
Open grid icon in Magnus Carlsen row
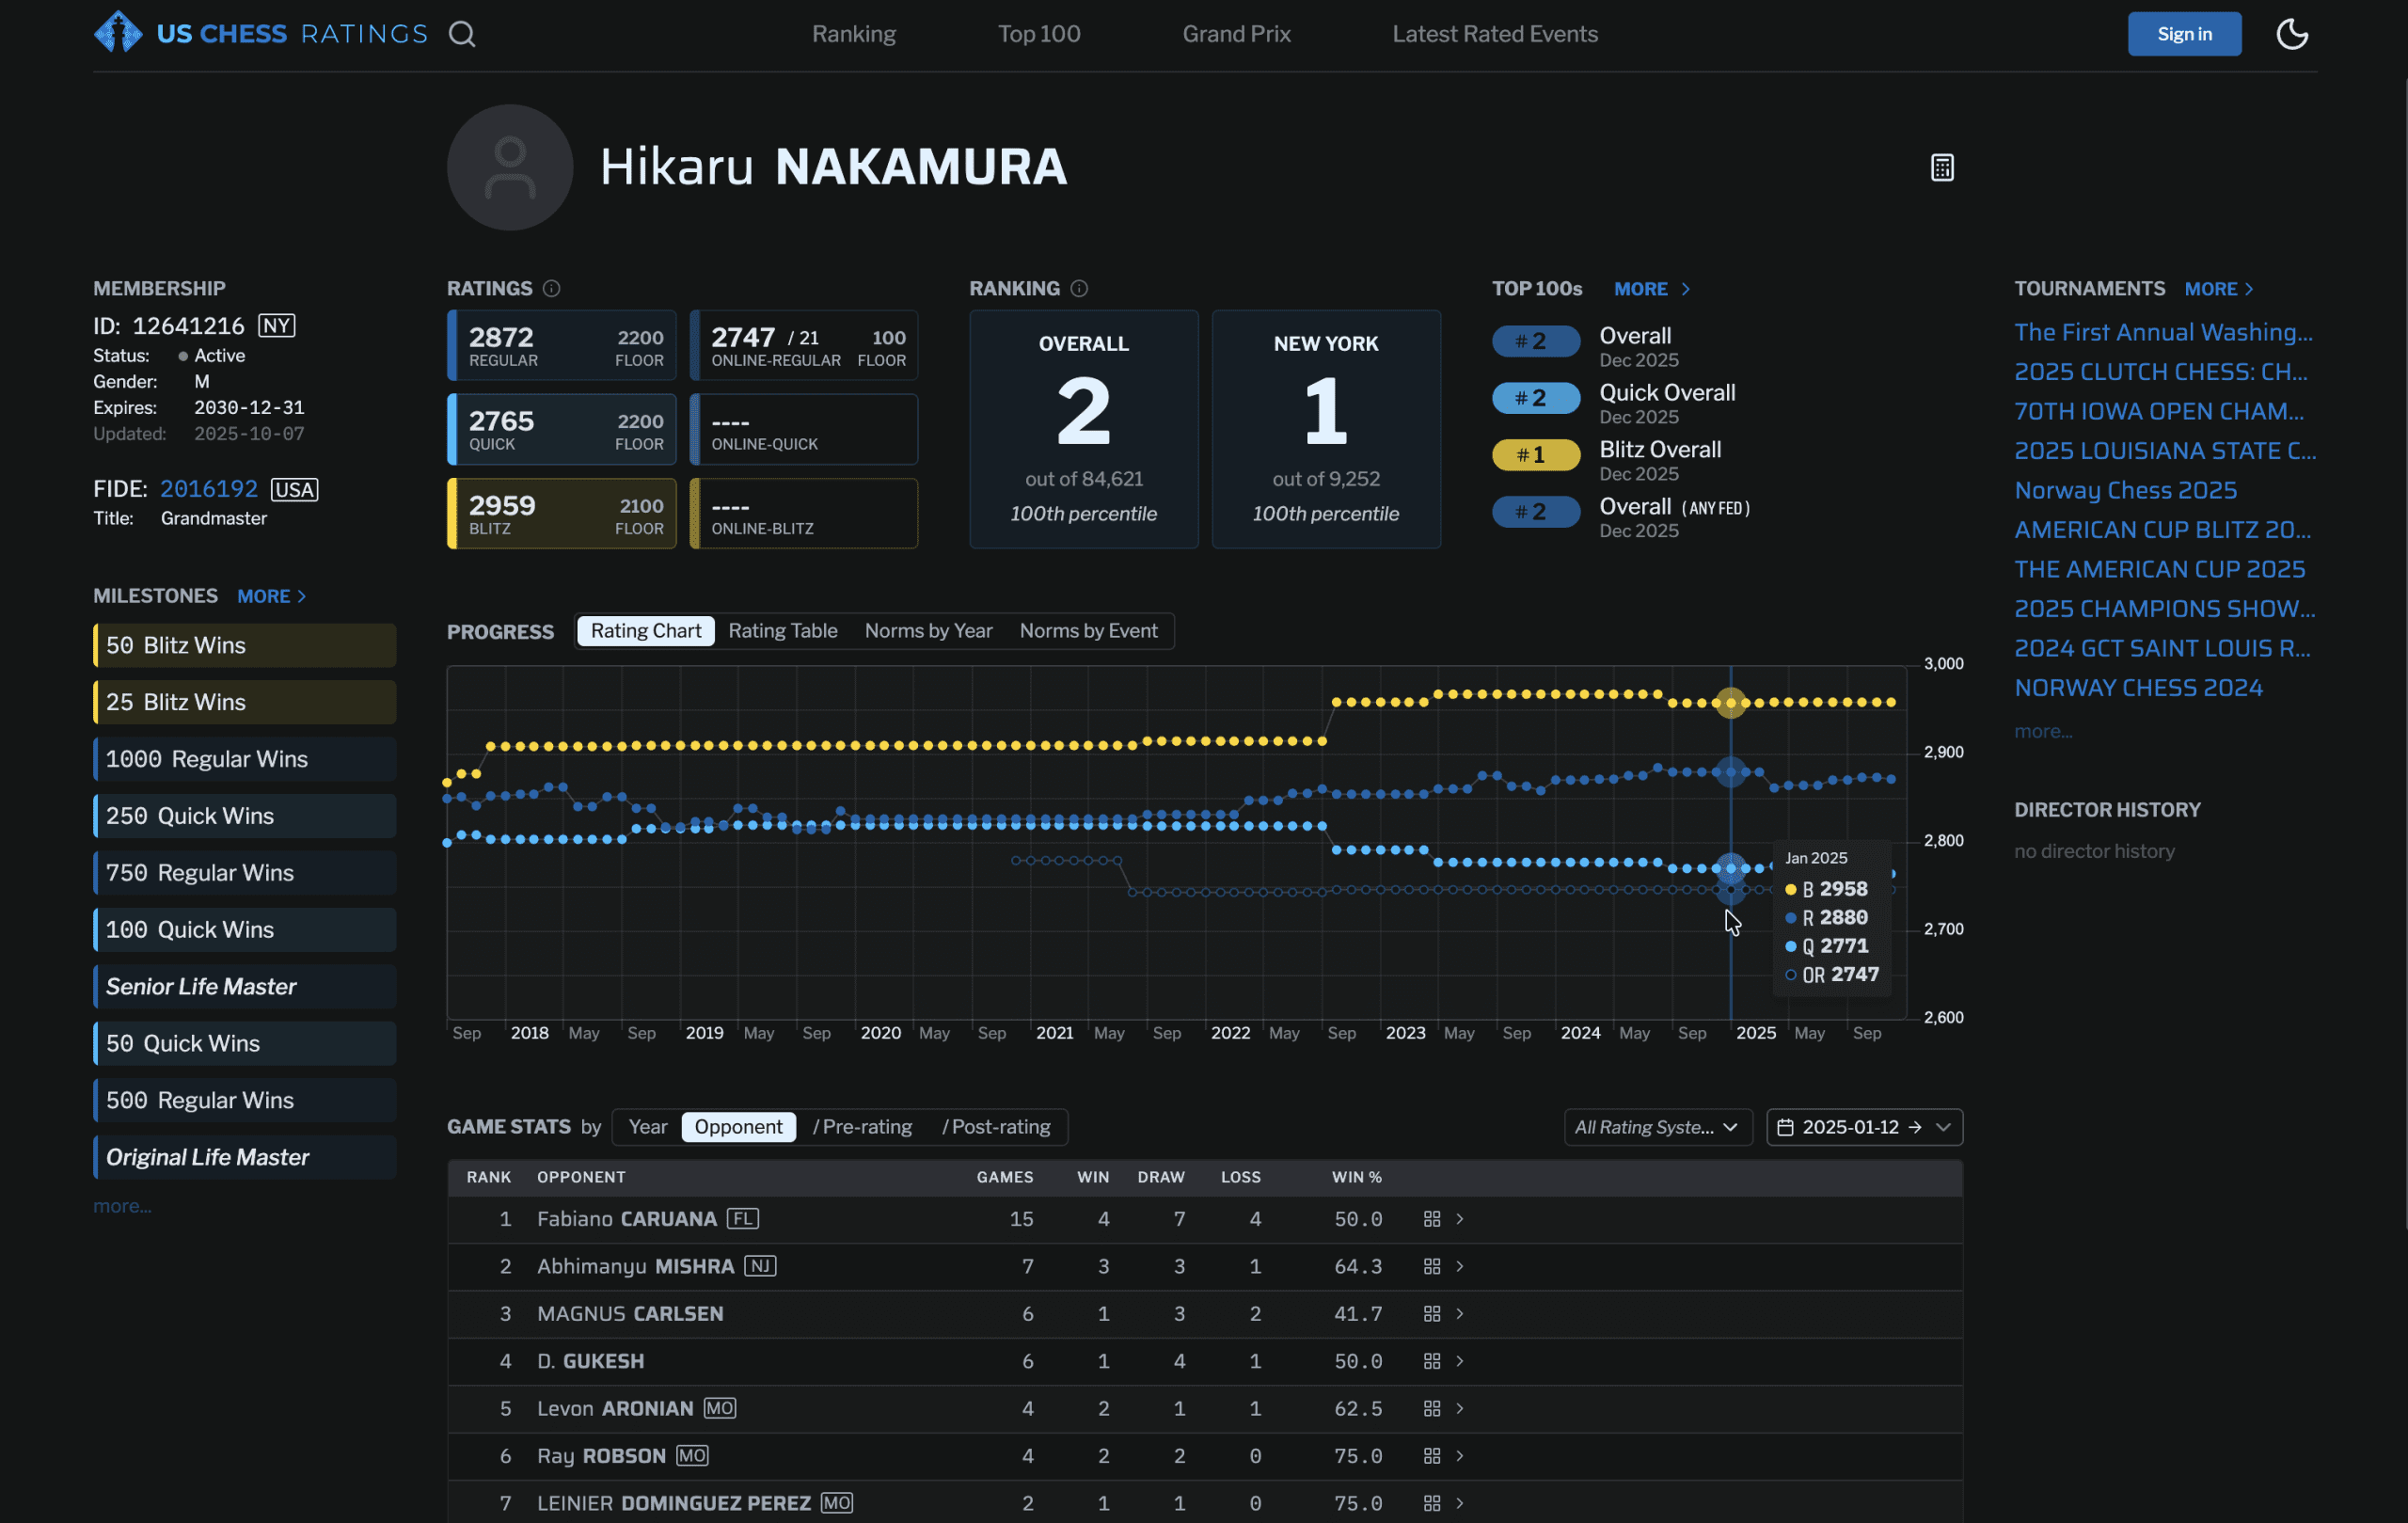[1431, 1314]
